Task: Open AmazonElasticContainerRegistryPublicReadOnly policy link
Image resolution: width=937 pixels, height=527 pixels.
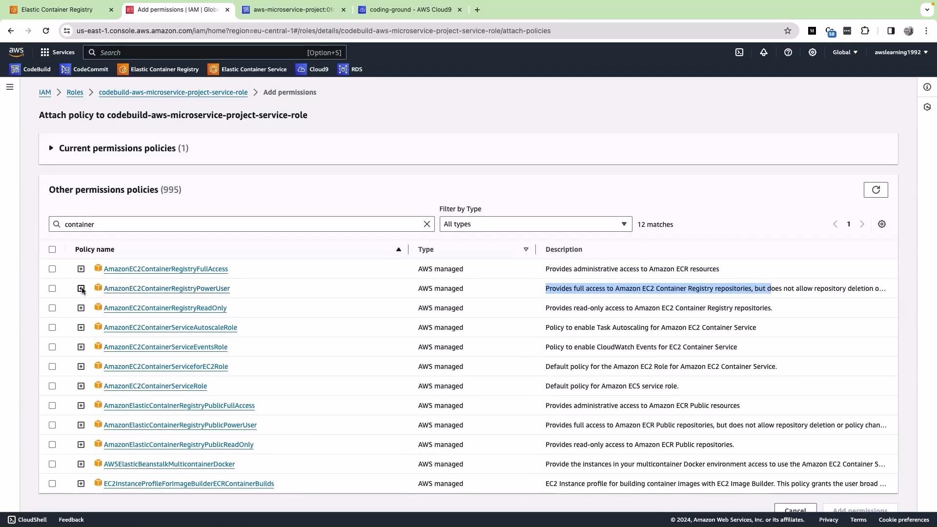Action: [x=179, y=445]
